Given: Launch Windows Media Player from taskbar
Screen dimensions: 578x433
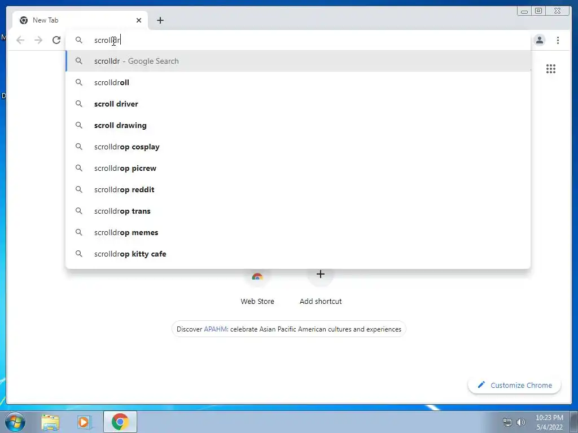Looking at the screenshot, I should 85,422.
